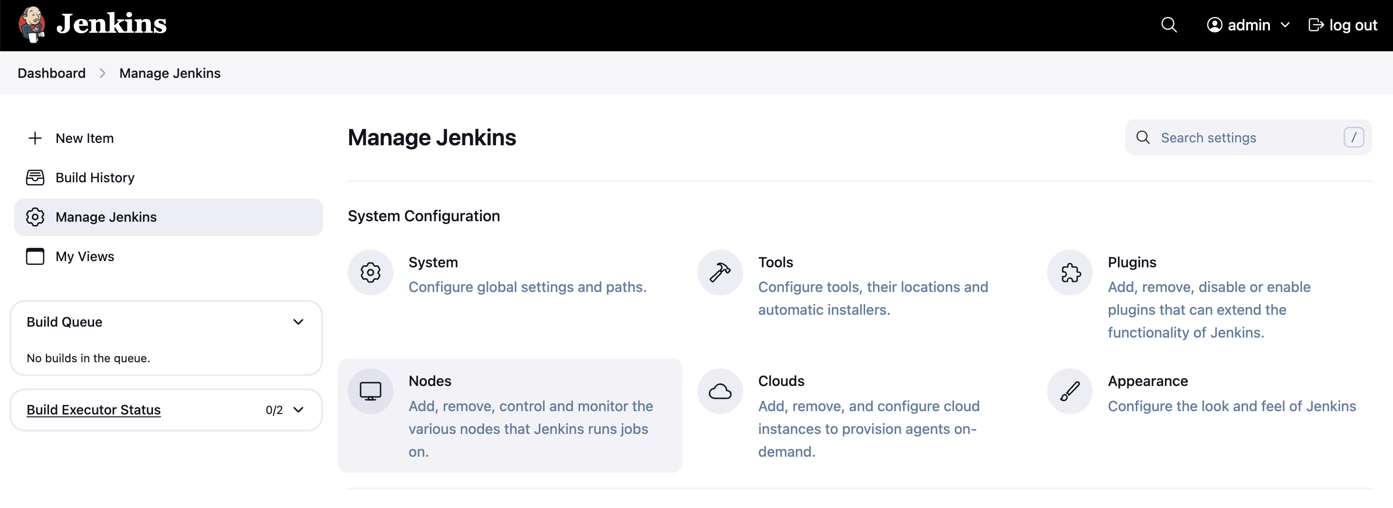Click the log out arrow icon
Image resolution: width=1393 pixels, height=508 pixels.
[x=1316, y=25]
